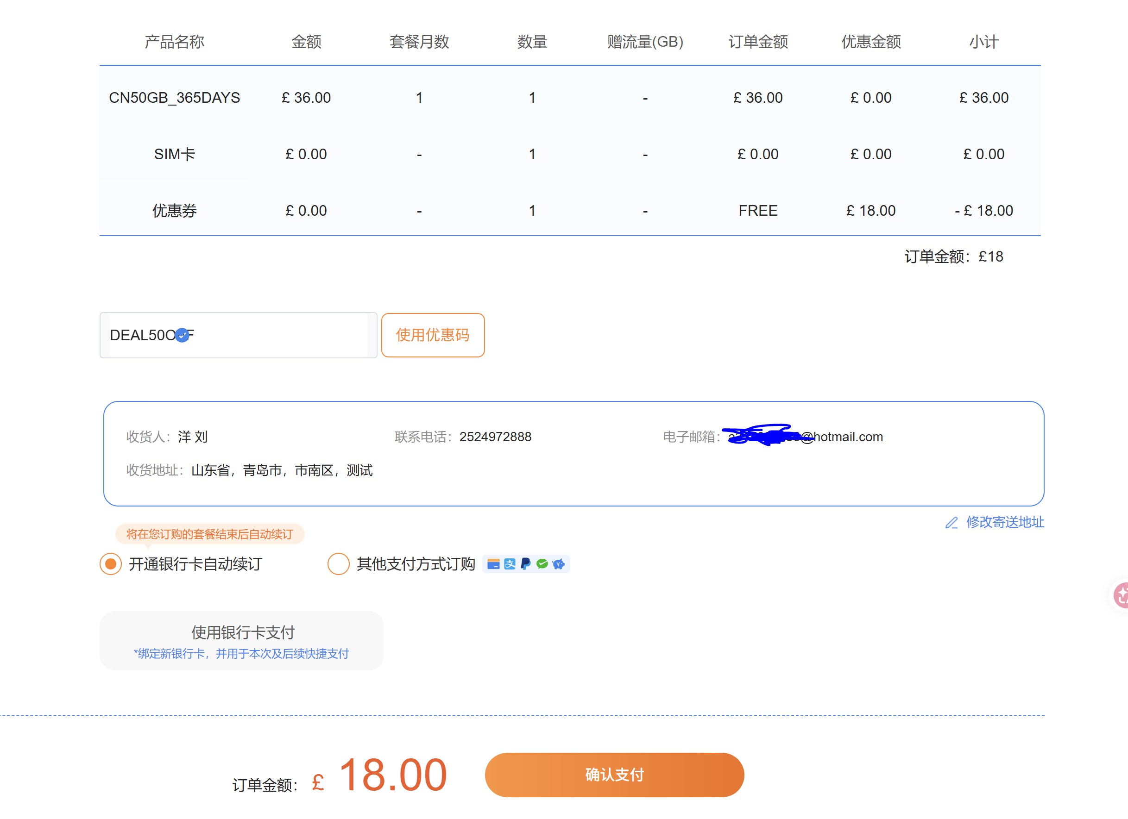Click the pencil edit icon beside 修改寄送地址
Image resolution: width=1128 pixels, height=819 pixels.
point(951,523)
